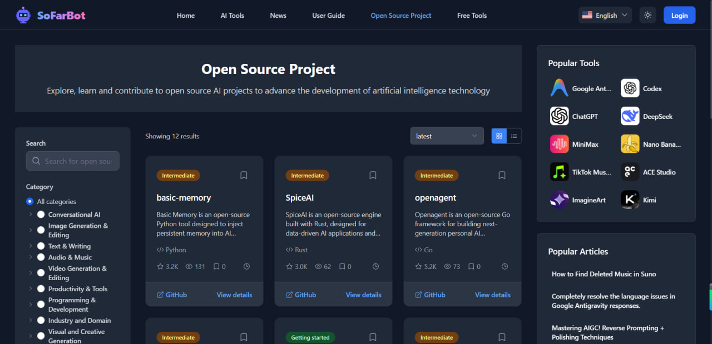Expand the Productivity & Tools category chevron
Viewport: 712px width, 344px height.
coord(31,288)
